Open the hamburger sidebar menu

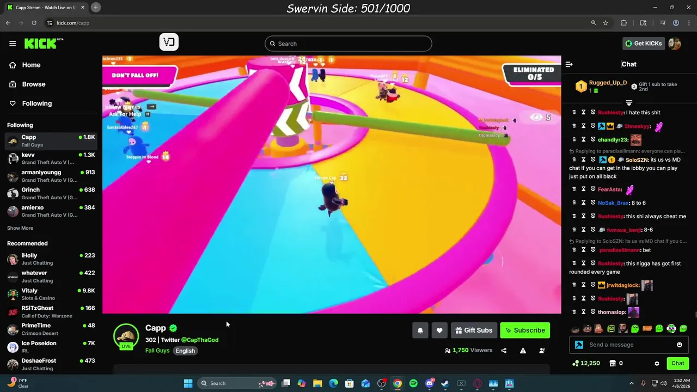(13, 44)
